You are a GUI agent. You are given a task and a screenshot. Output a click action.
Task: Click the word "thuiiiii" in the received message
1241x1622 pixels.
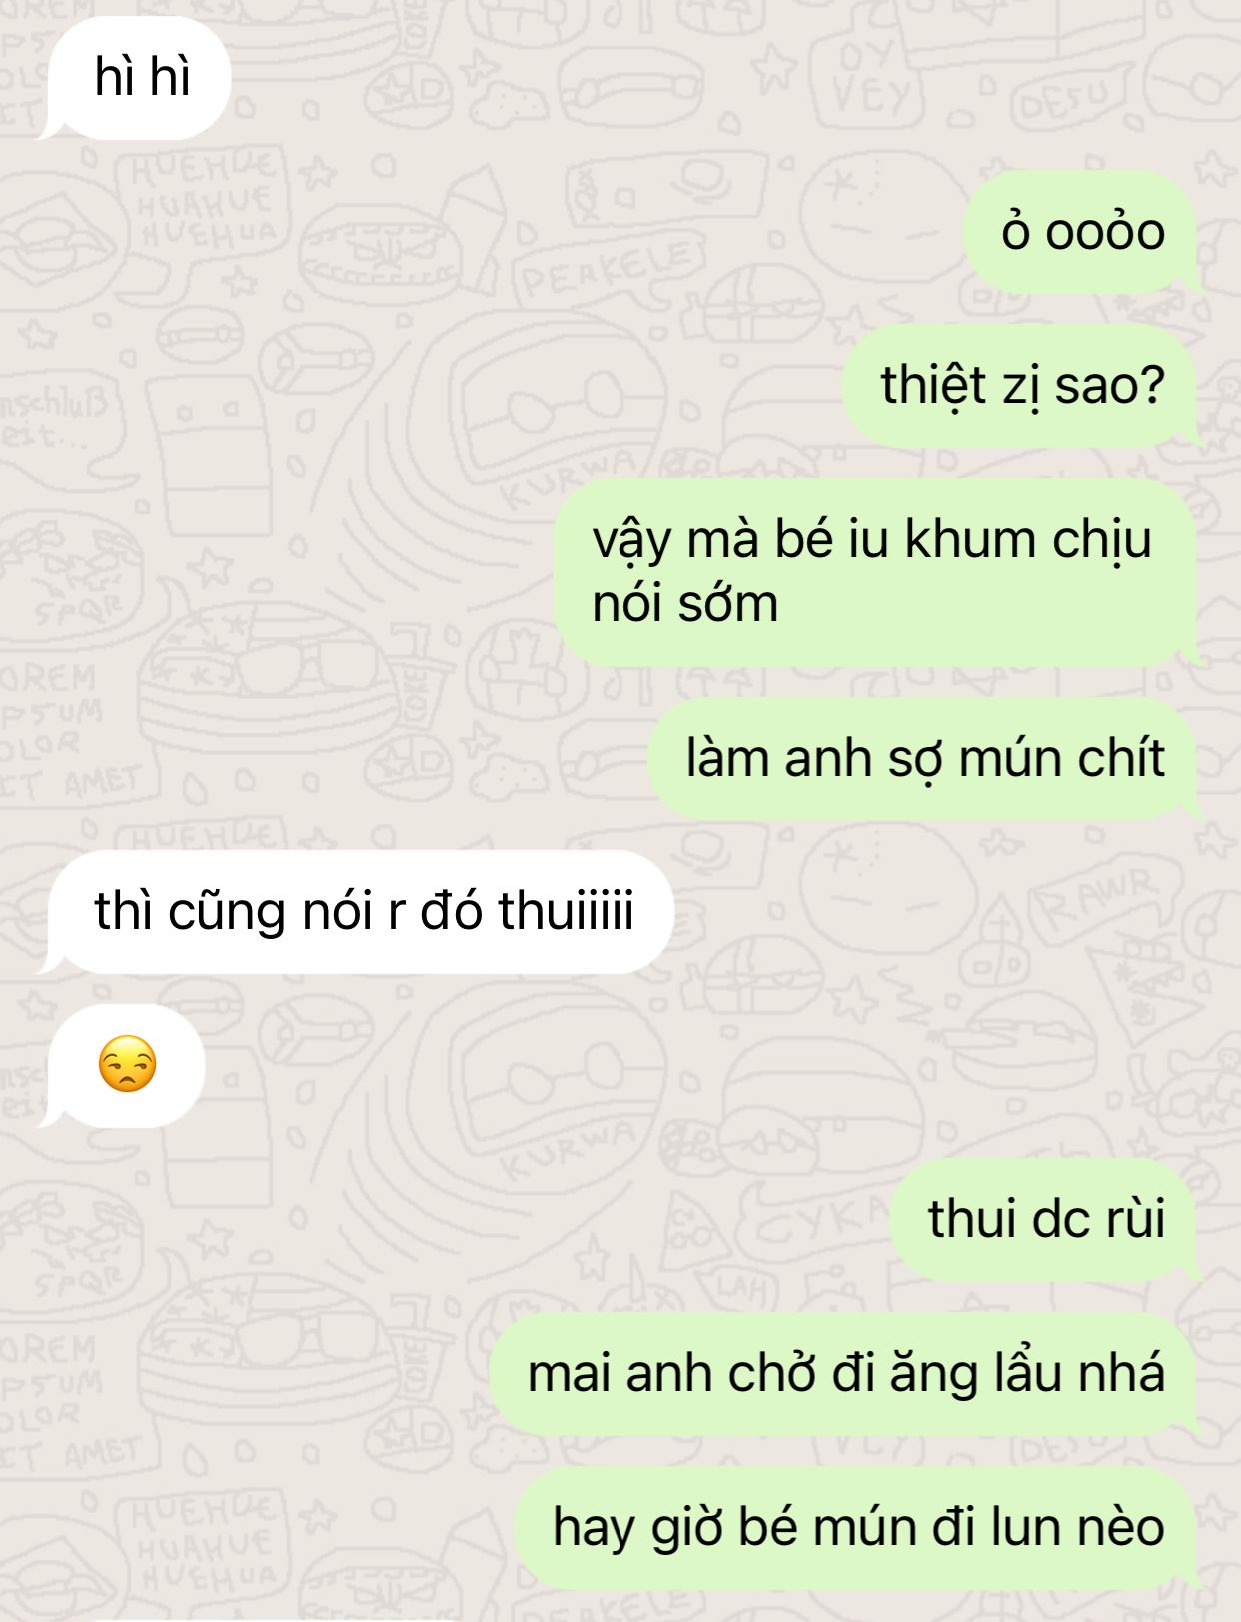(566, 911)
